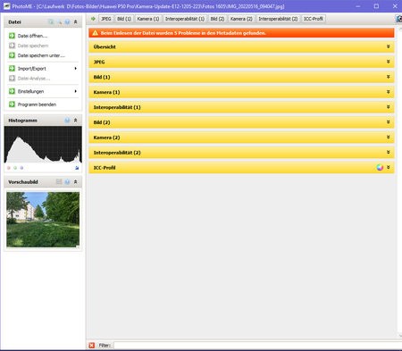Toggle the blue channel dot under histogram
This screenshot has width=402, height=351.
click(x=21, y=168)
